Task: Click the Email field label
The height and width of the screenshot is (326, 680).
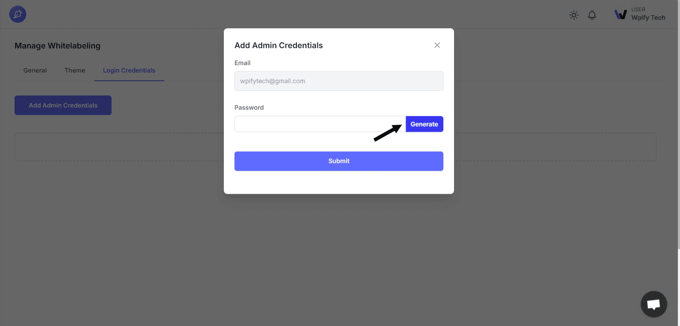Action: coord(242,63)
